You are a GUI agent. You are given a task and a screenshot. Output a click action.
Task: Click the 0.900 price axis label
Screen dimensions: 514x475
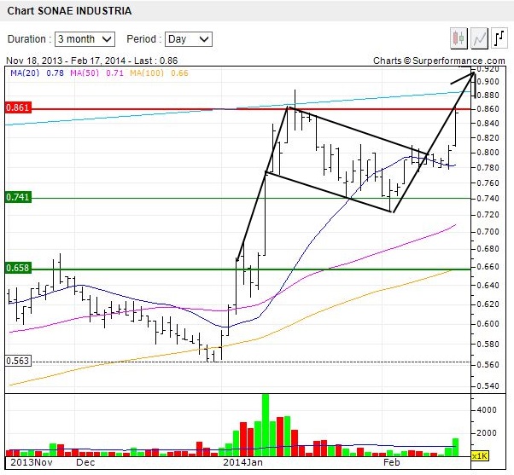488,82
